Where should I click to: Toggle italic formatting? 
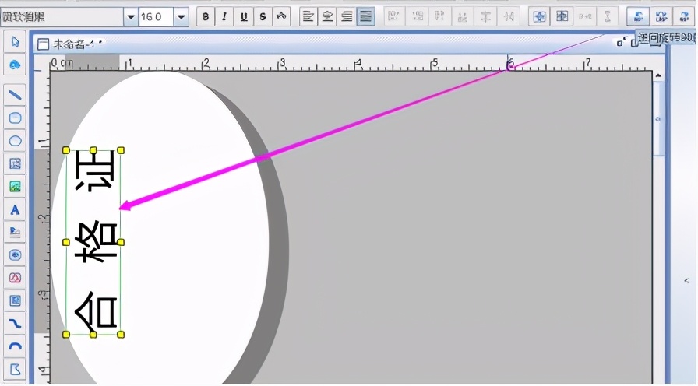click(224, 17)
